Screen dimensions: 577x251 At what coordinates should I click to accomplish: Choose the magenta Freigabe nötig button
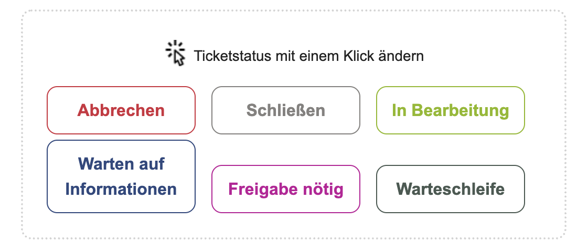point(286,189)
